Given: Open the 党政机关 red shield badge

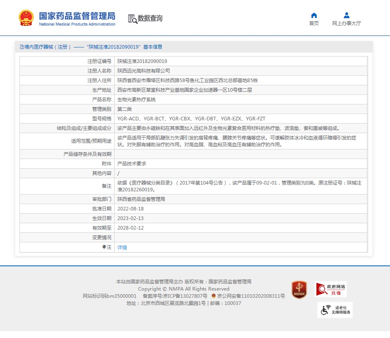Looking at the screenshot, I should [x=299, y=290].
